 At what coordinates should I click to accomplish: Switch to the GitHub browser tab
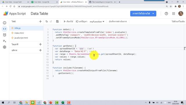(102, 2)
